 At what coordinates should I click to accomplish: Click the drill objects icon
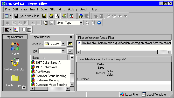pyautogui.click(x=95, y=16)
